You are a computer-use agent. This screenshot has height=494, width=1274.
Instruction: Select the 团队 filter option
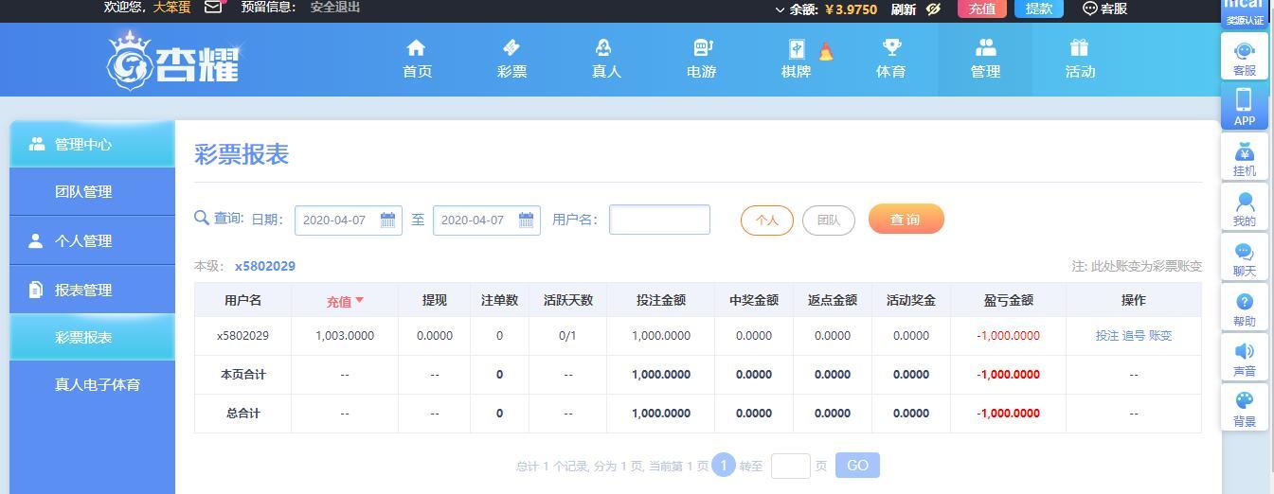tap(828, 221)
